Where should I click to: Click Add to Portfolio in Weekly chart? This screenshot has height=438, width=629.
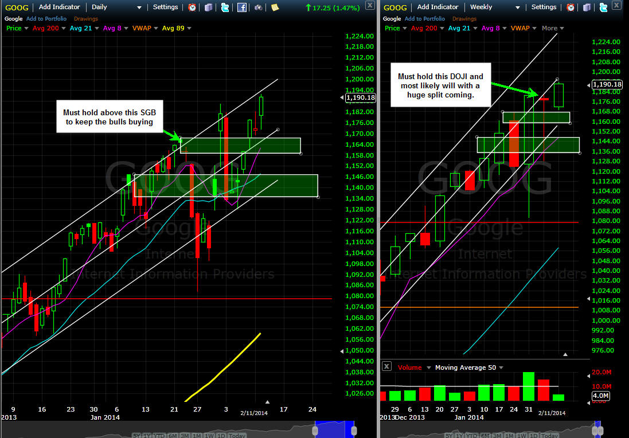pyautogui.click(x=425, y=18)
